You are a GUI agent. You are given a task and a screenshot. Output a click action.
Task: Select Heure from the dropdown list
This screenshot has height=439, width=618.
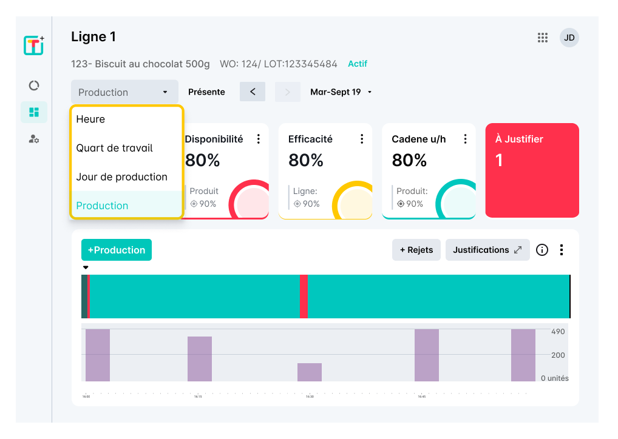(126, 119)
